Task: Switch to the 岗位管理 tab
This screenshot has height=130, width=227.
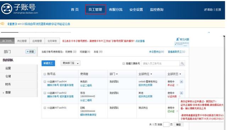Action: (22, 41)
